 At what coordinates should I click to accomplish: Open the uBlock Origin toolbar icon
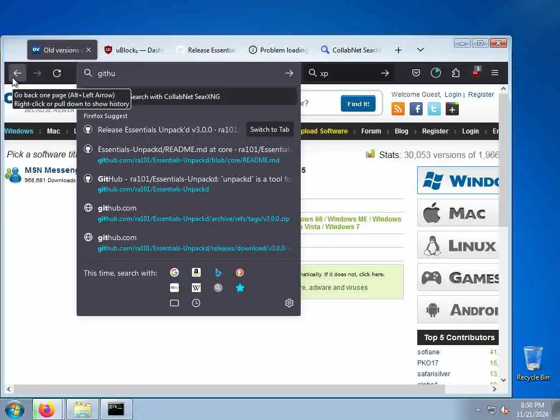[x=475, y=72]
